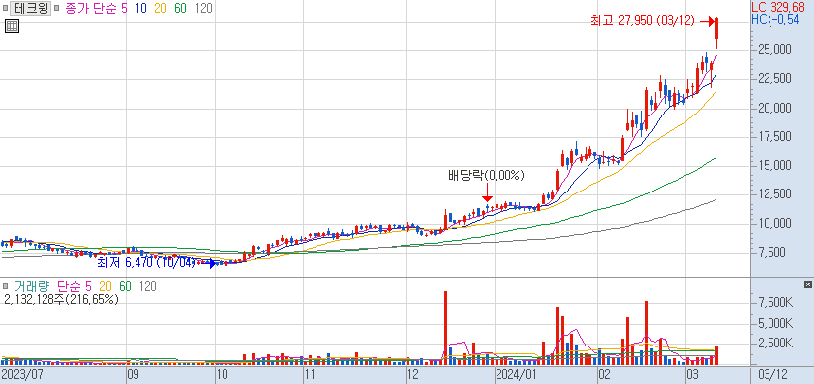Select the 10-day price moving average label
The width and height of the screenshot is (814, 384).
pos(140,9)
